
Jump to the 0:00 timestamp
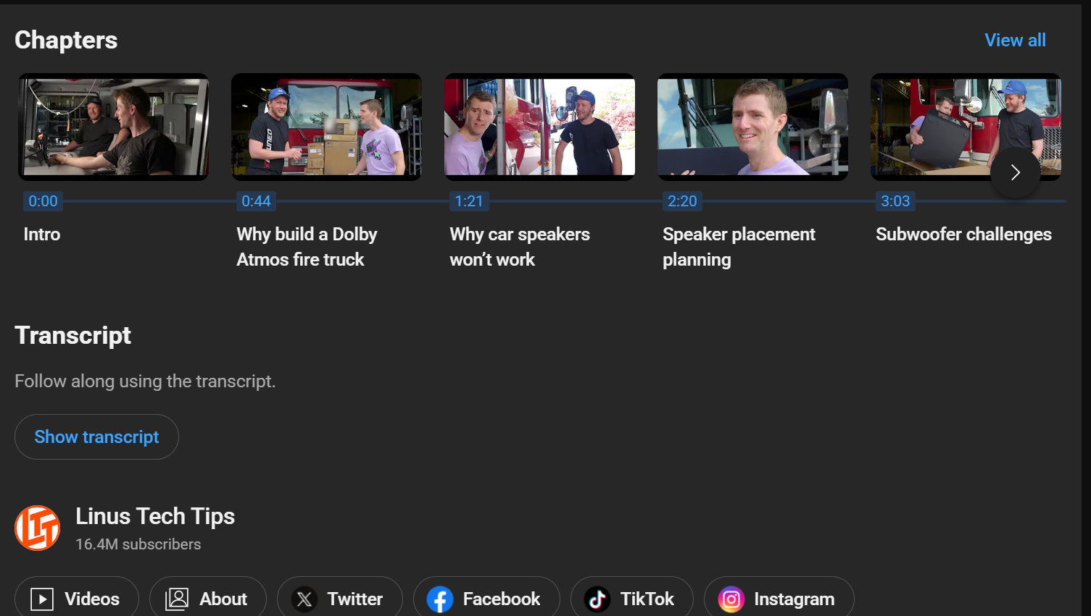click(x=43, y=201)
